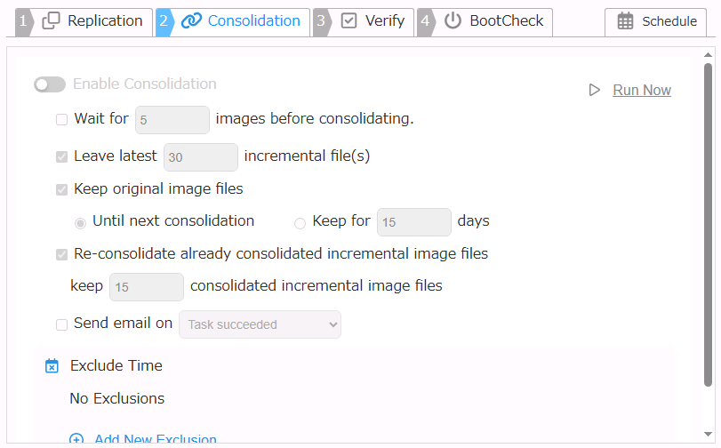Screen dimensions: 721x448
Task: Click the Run Now link
Action: click(x=642, y=90)
